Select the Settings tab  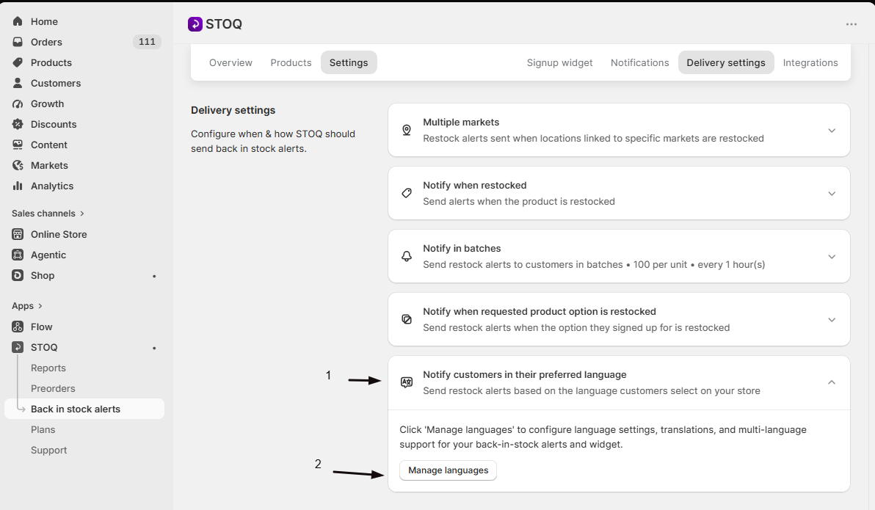349,62
